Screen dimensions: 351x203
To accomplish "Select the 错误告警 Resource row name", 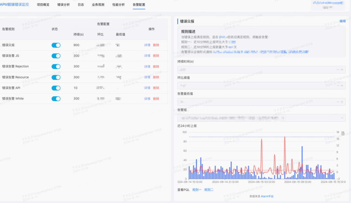I will point(16,77).
